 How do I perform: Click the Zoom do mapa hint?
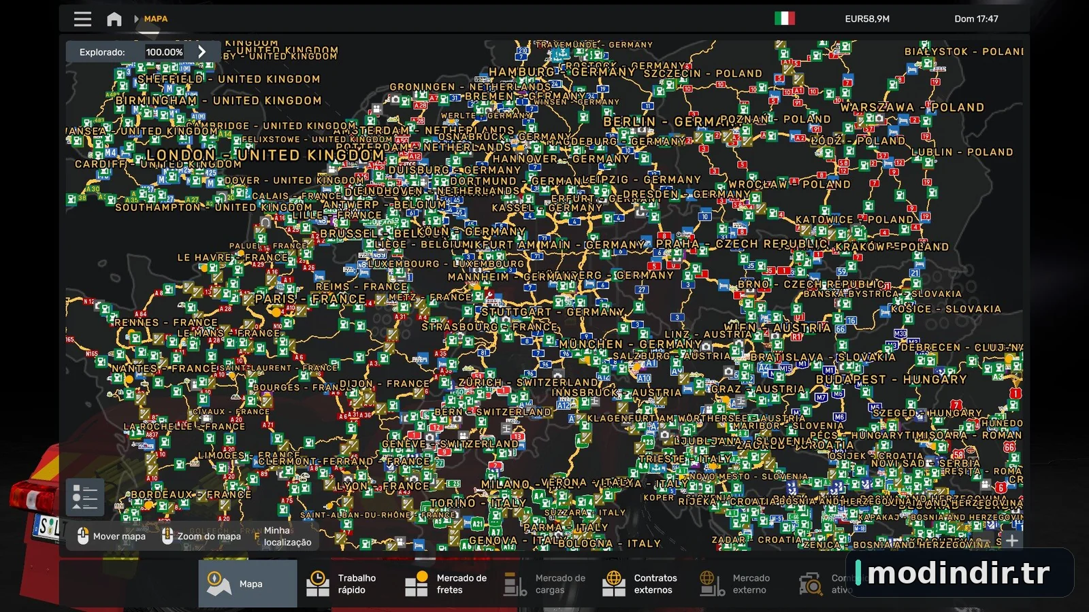point(201,536)
